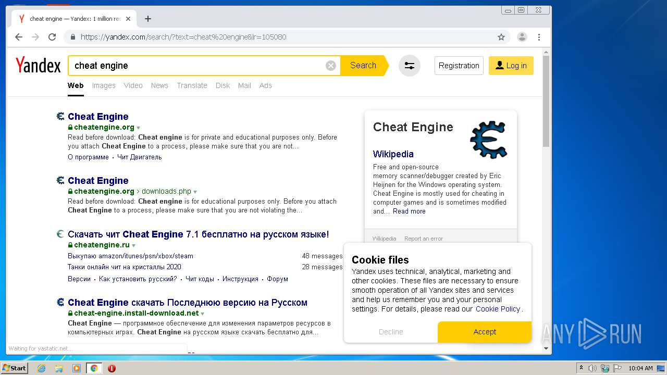The height and width of the screenshot is (375, 667).
Task: Click the page vertical scrollbar thumb
Action: [546, 102]
